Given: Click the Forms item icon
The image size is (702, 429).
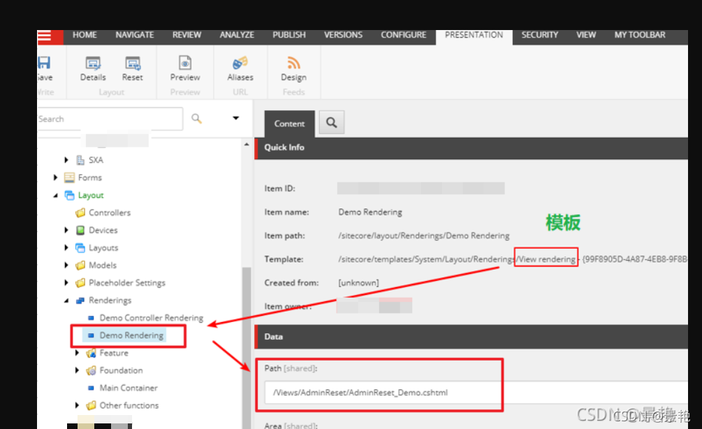Looking at the screenshot, I should [69, 177].
